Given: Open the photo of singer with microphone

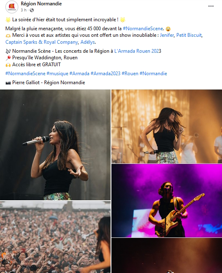Looking at the screenshot, I should pos(55,145).
